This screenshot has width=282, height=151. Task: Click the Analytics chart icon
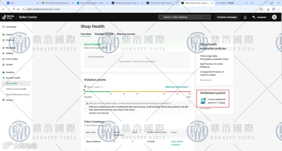pyautogui.click(x=3, y=72)
